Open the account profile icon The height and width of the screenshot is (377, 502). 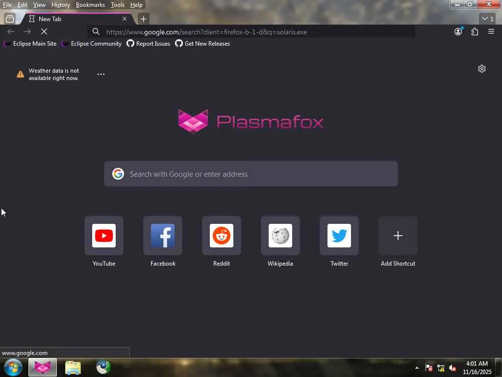point(458,31)
